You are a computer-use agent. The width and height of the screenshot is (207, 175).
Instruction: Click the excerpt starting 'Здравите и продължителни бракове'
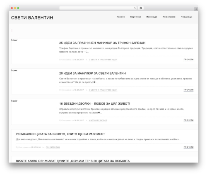click(x=122, y=111)
